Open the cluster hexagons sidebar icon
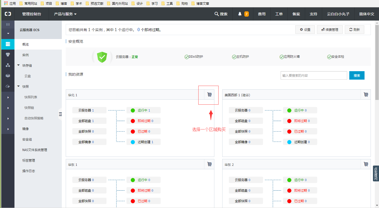379x208 pixels. click(8, 55)
